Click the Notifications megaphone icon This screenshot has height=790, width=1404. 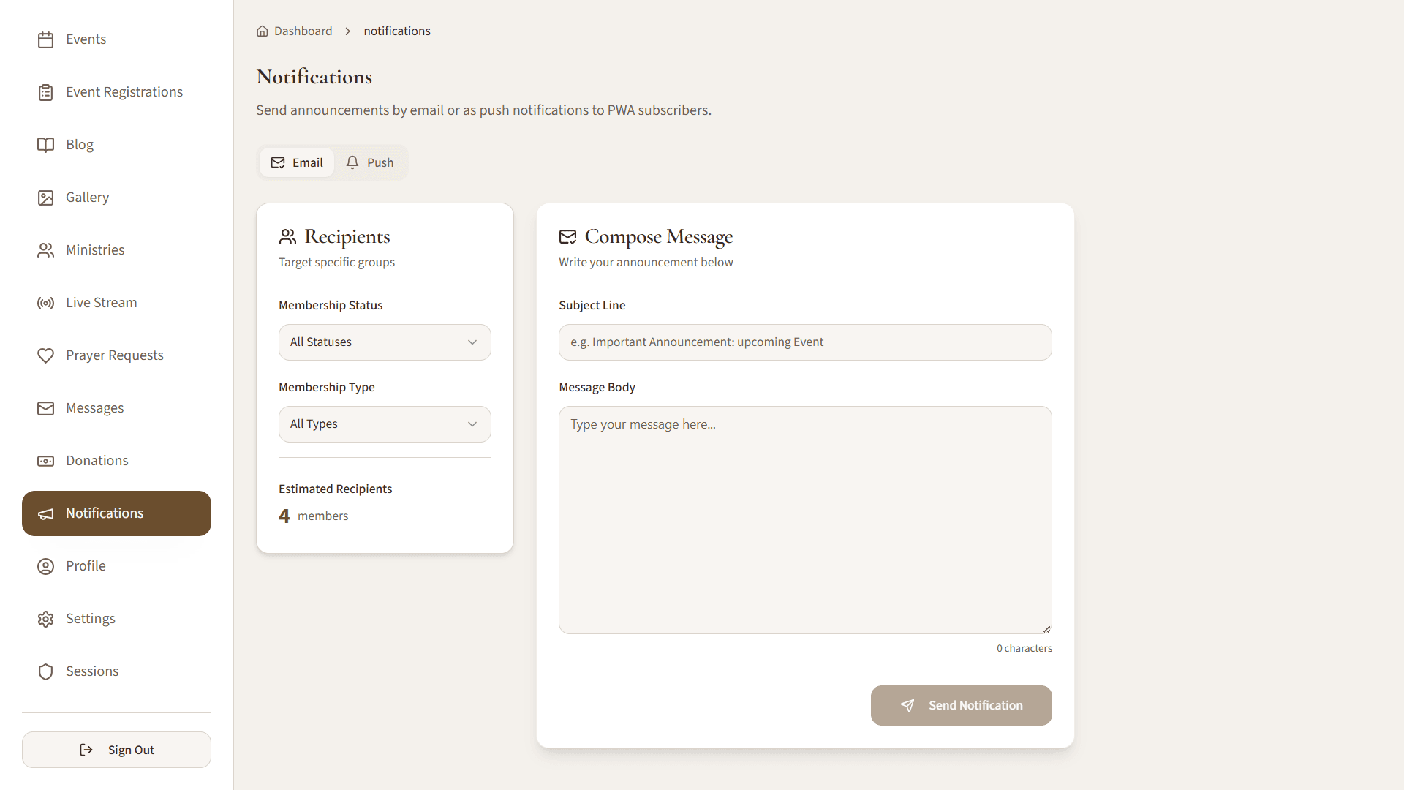[45, 513]
